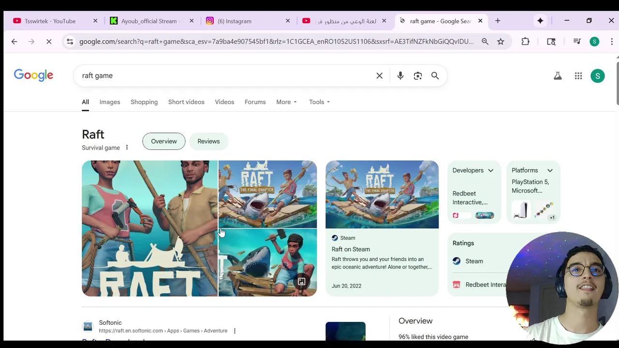Open the Google apps grid

point(578,75)
